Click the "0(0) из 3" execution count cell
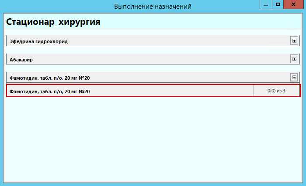 (x=276, y=91)
